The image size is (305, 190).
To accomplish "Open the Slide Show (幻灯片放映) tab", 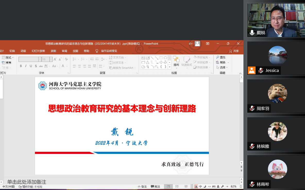I will click(x=38, y=51).
